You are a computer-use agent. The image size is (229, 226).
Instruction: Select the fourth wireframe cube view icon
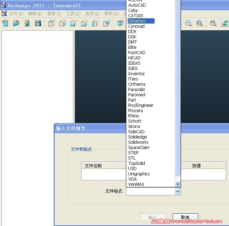click(84, 23)
